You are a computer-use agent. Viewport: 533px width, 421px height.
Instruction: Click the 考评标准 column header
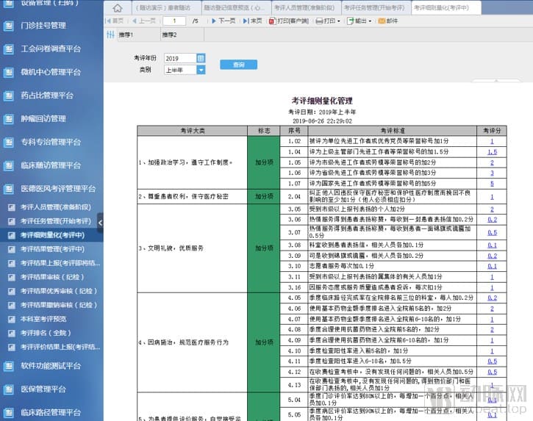393,131
